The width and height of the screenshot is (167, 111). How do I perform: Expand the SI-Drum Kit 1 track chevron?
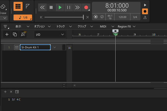pos(55,47)
